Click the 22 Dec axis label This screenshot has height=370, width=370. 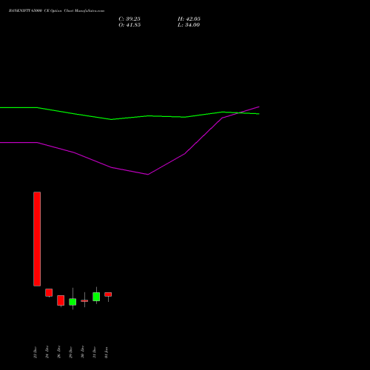36,352
